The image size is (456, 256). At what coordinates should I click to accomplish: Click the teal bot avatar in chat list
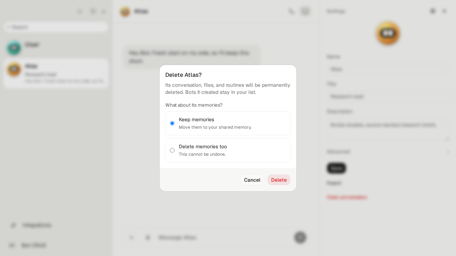point(14,48)
